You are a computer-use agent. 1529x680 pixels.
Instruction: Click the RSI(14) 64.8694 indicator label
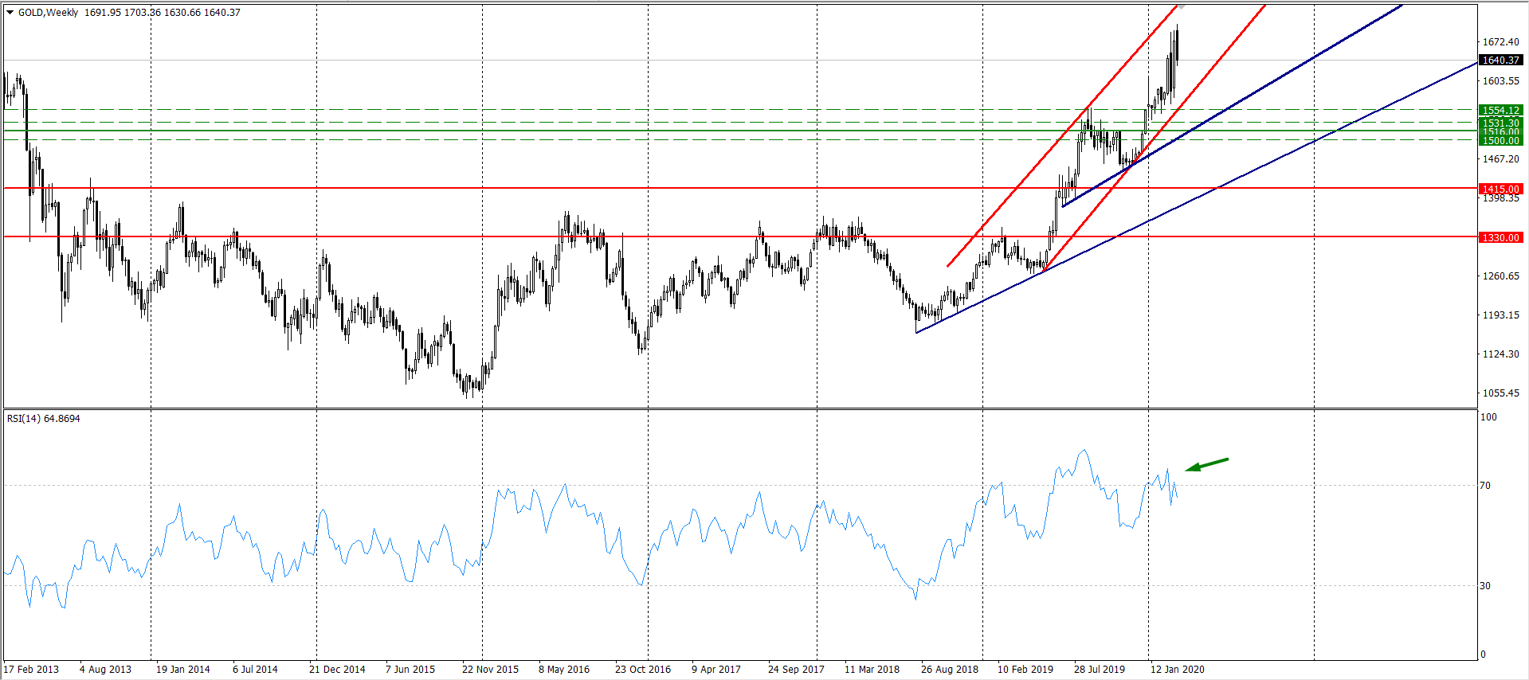coord(44,419)
